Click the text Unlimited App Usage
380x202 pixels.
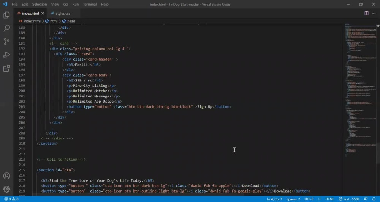point(93,102)
